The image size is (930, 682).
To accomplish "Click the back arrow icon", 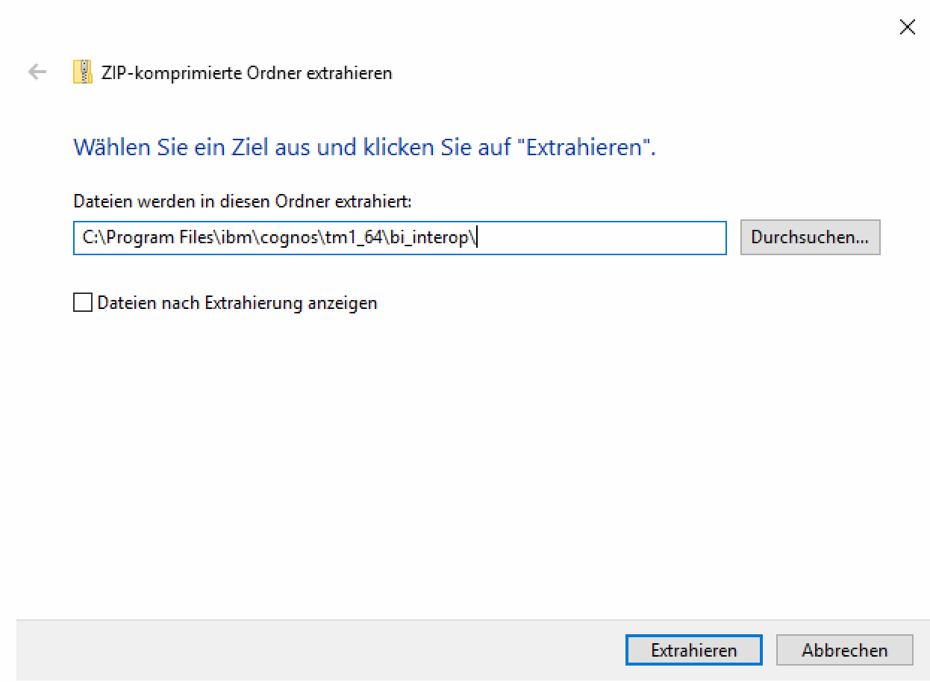I will [x=37, y=72].
